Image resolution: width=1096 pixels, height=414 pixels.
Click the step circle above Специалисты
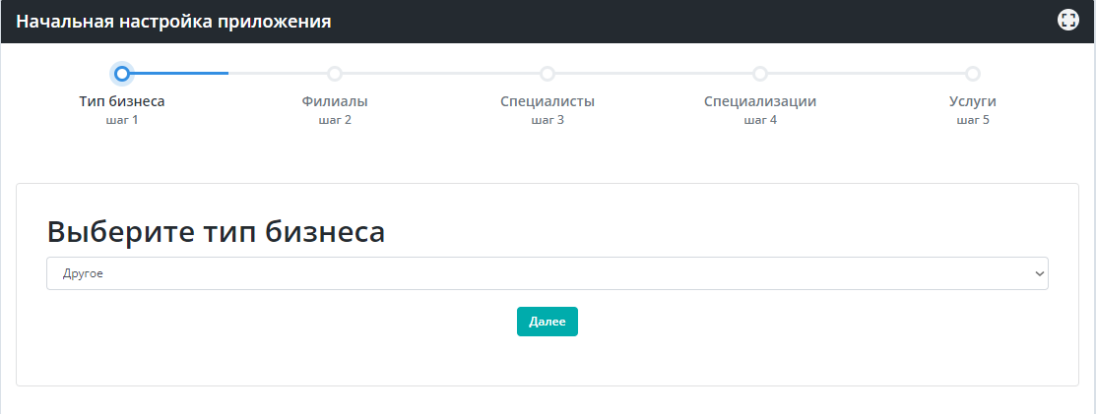pyautogui.click(x=548, y=74)
